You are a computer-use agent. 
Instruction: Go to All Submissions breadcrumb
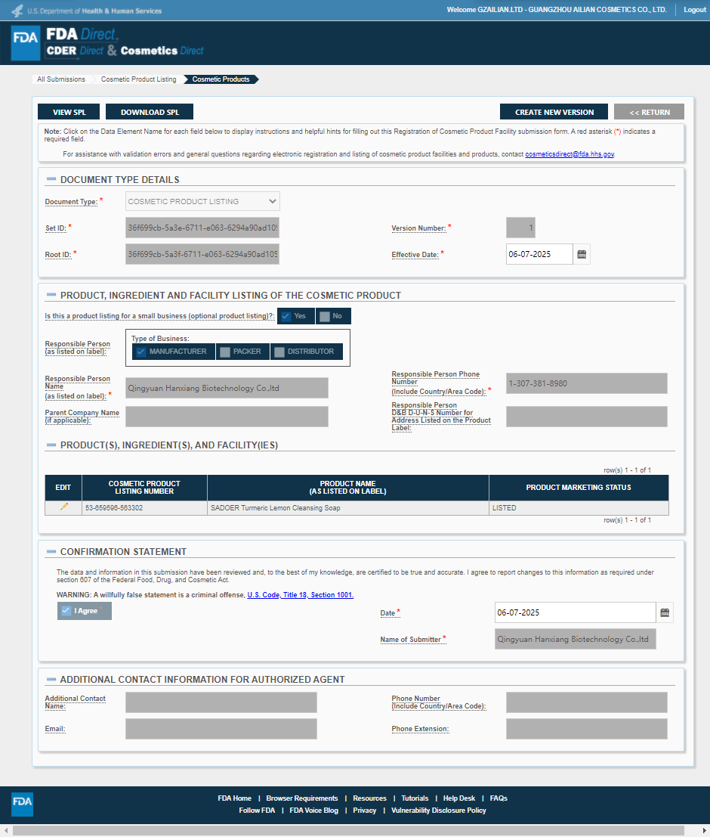pyautogui.click(x=61, y=79)
